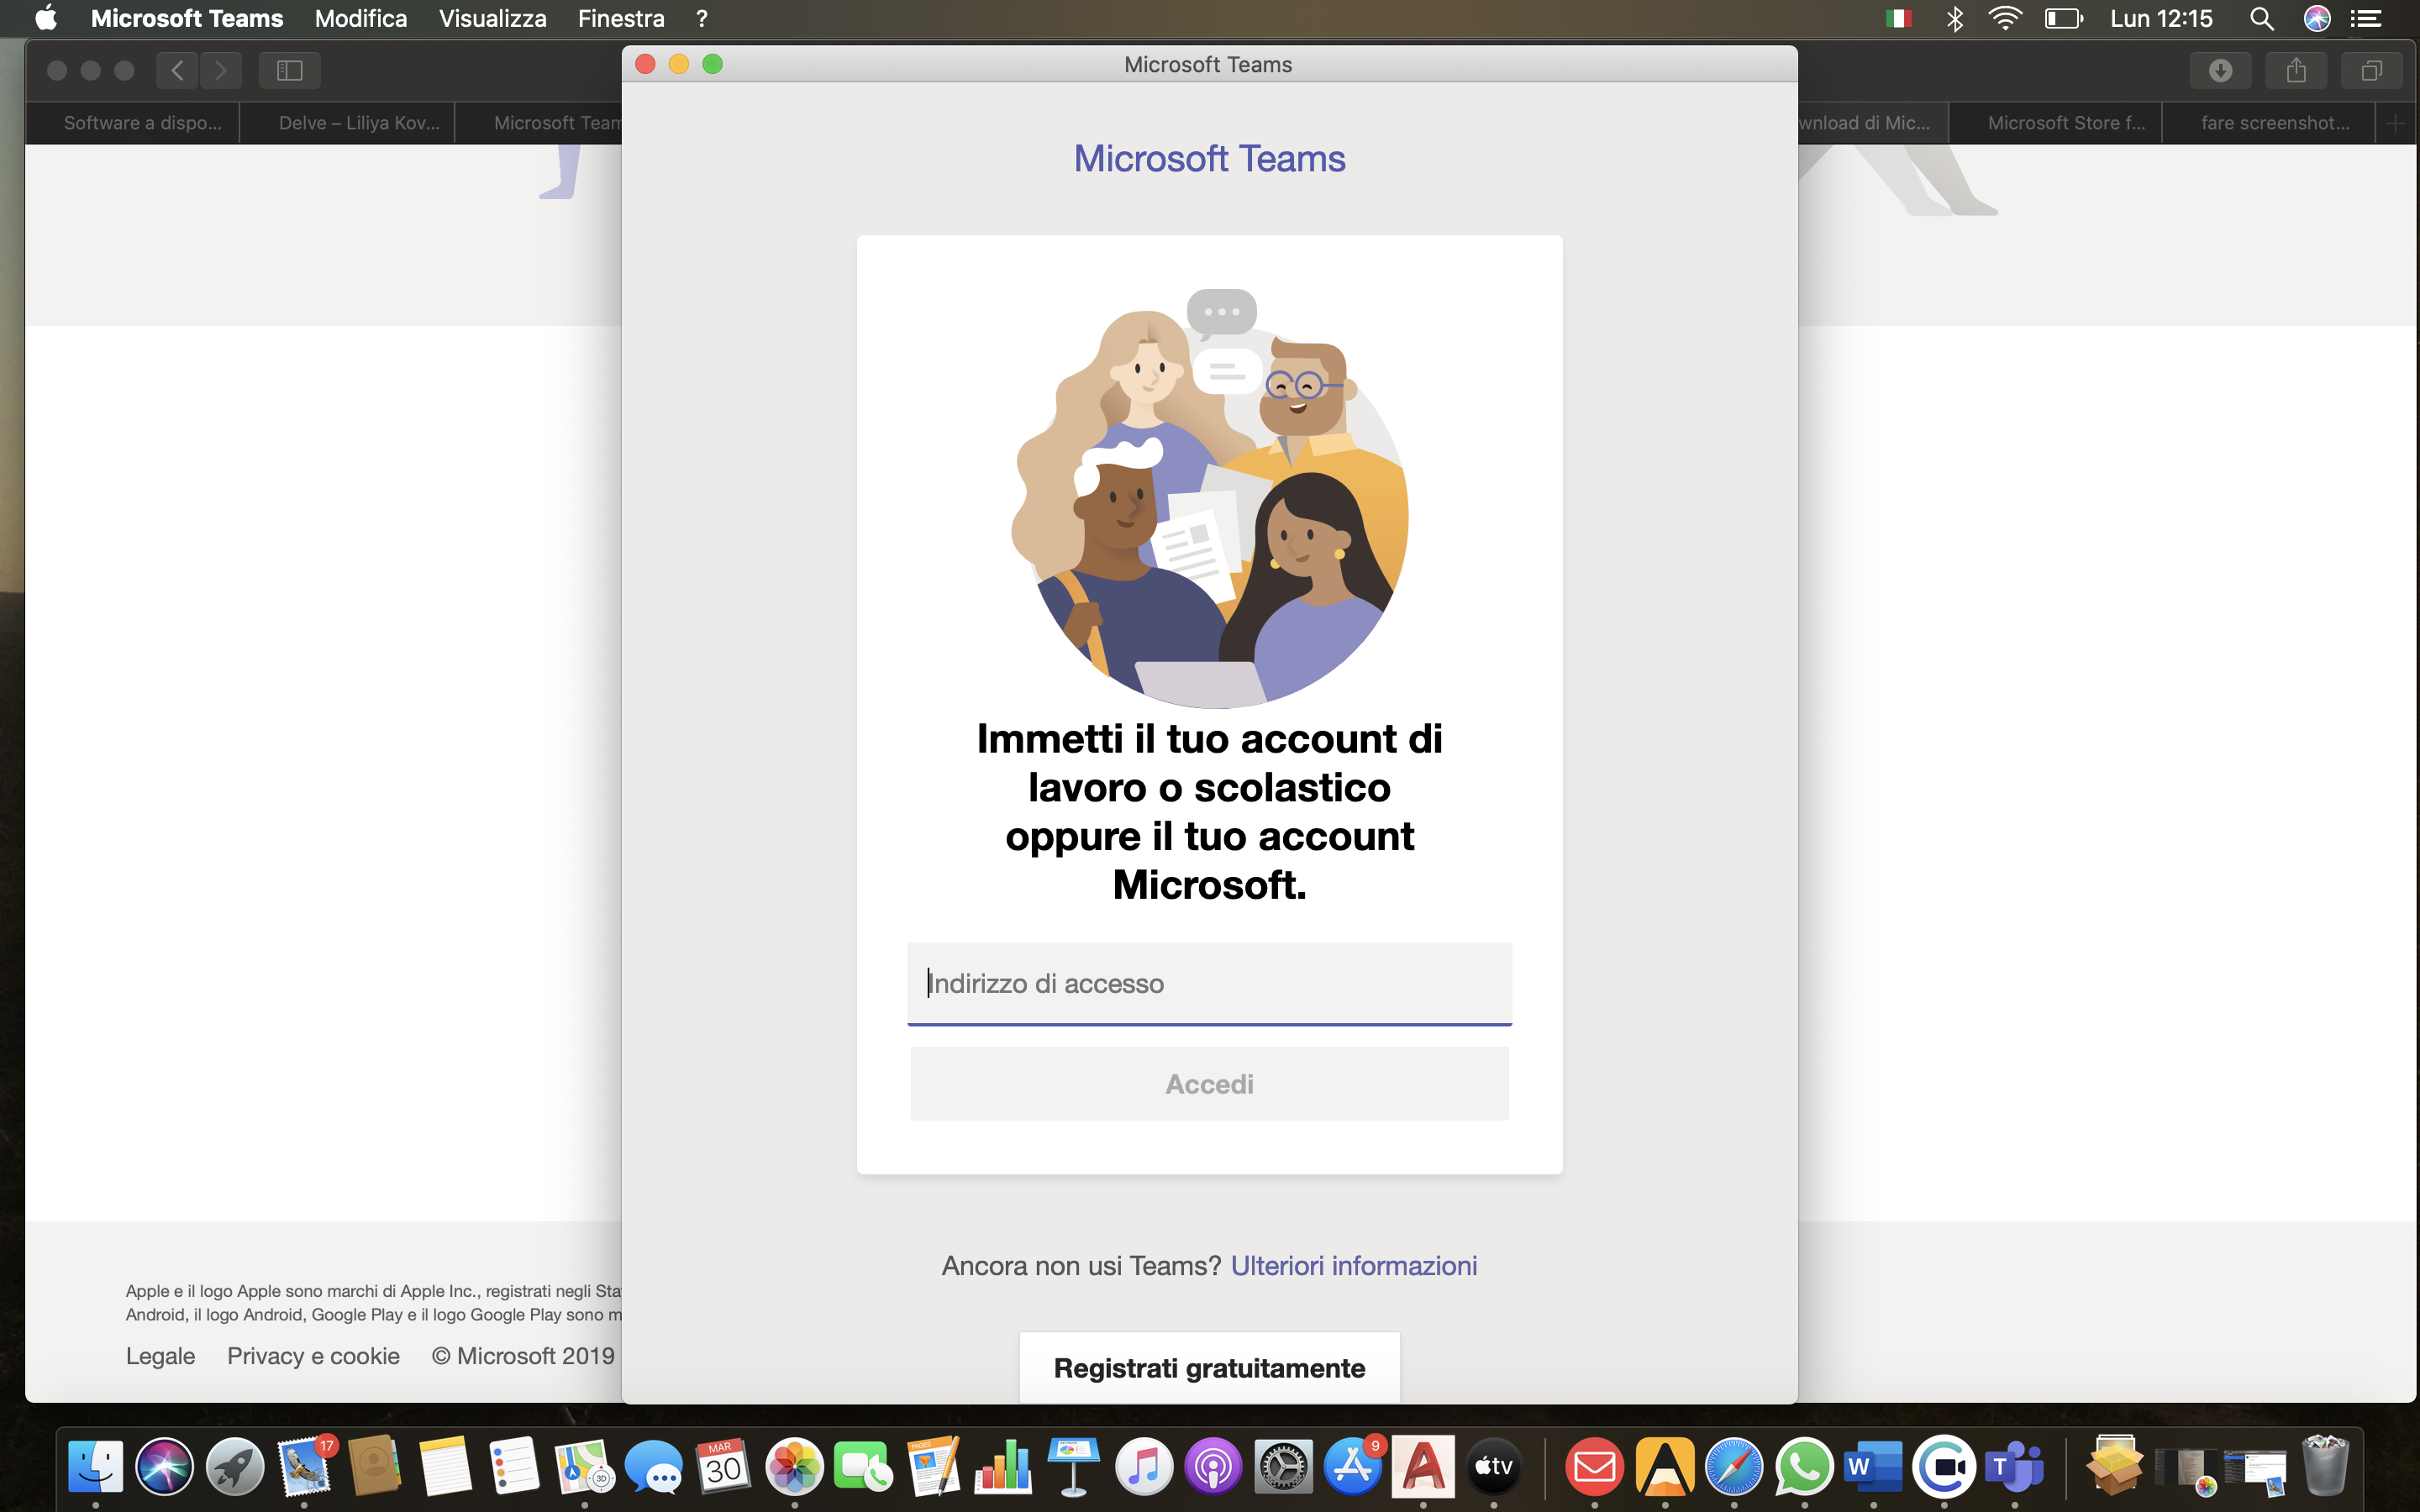Open Pages from the Dock
This screenshot has width=2420, height=1512.
934,1466
